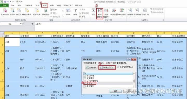Click the 自 Access import icon

5,10
